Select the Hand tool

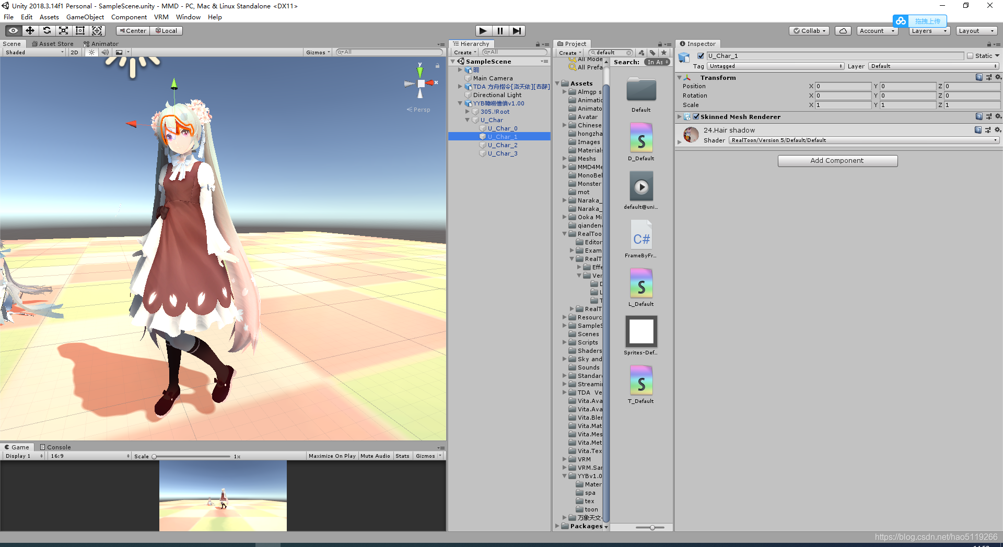click(13, 30)
